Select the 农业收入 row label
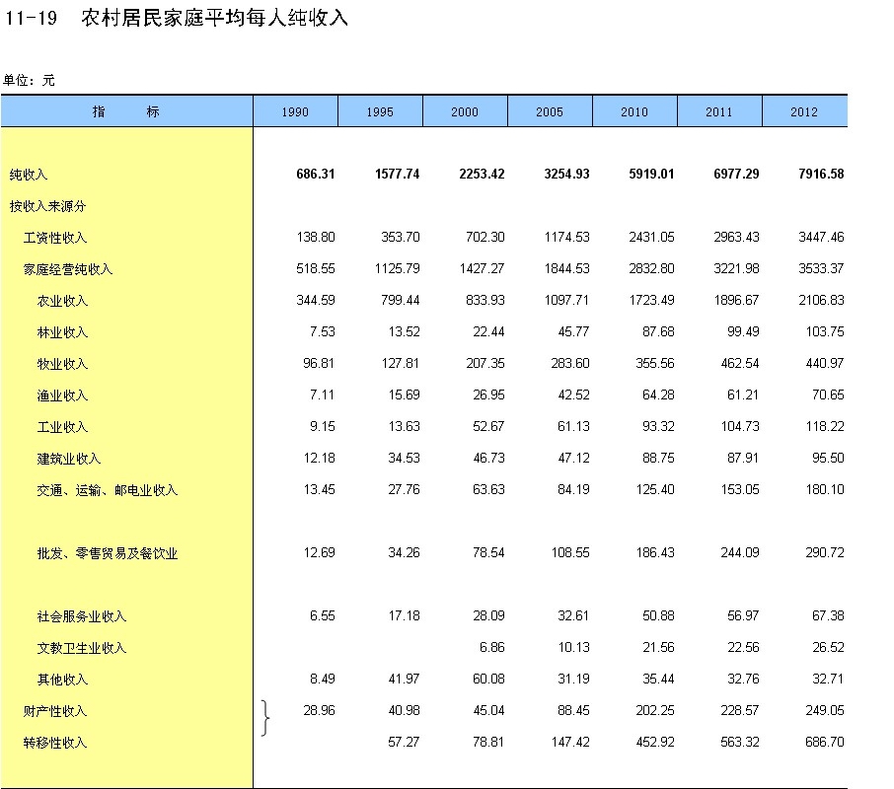The image size is (894, 789). (63, 301)
